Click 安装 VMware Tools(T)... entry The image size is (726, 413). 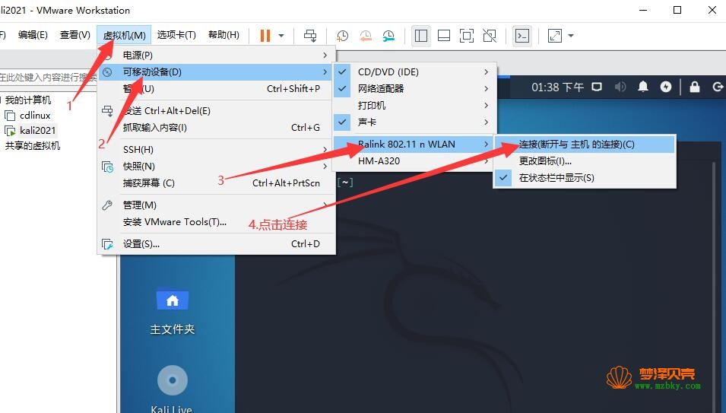(x=216, y=222)
